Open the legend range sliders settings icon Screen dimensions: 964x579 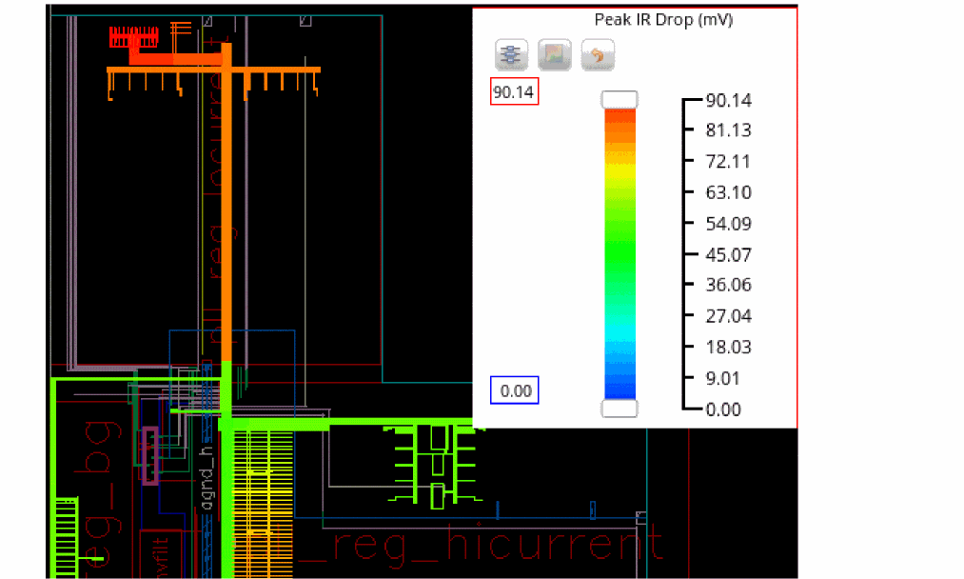(511, 55)
